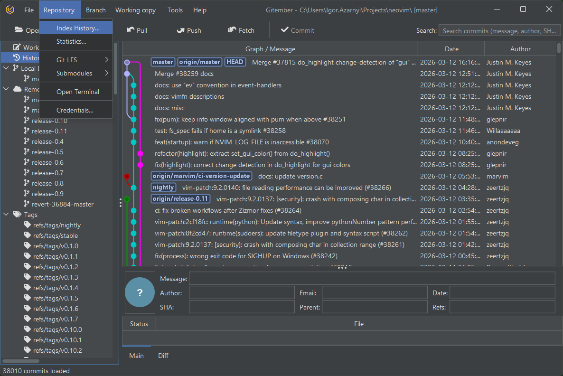Click the Push toolbar icon
The width and height of the screenshot is (563, 376).
pyautogui.click(x=181, y=30)
